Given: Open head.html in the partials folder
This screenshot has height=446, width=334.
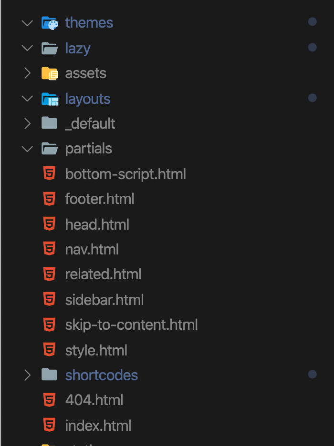Looking at the screenshot, I should [97, 224].
